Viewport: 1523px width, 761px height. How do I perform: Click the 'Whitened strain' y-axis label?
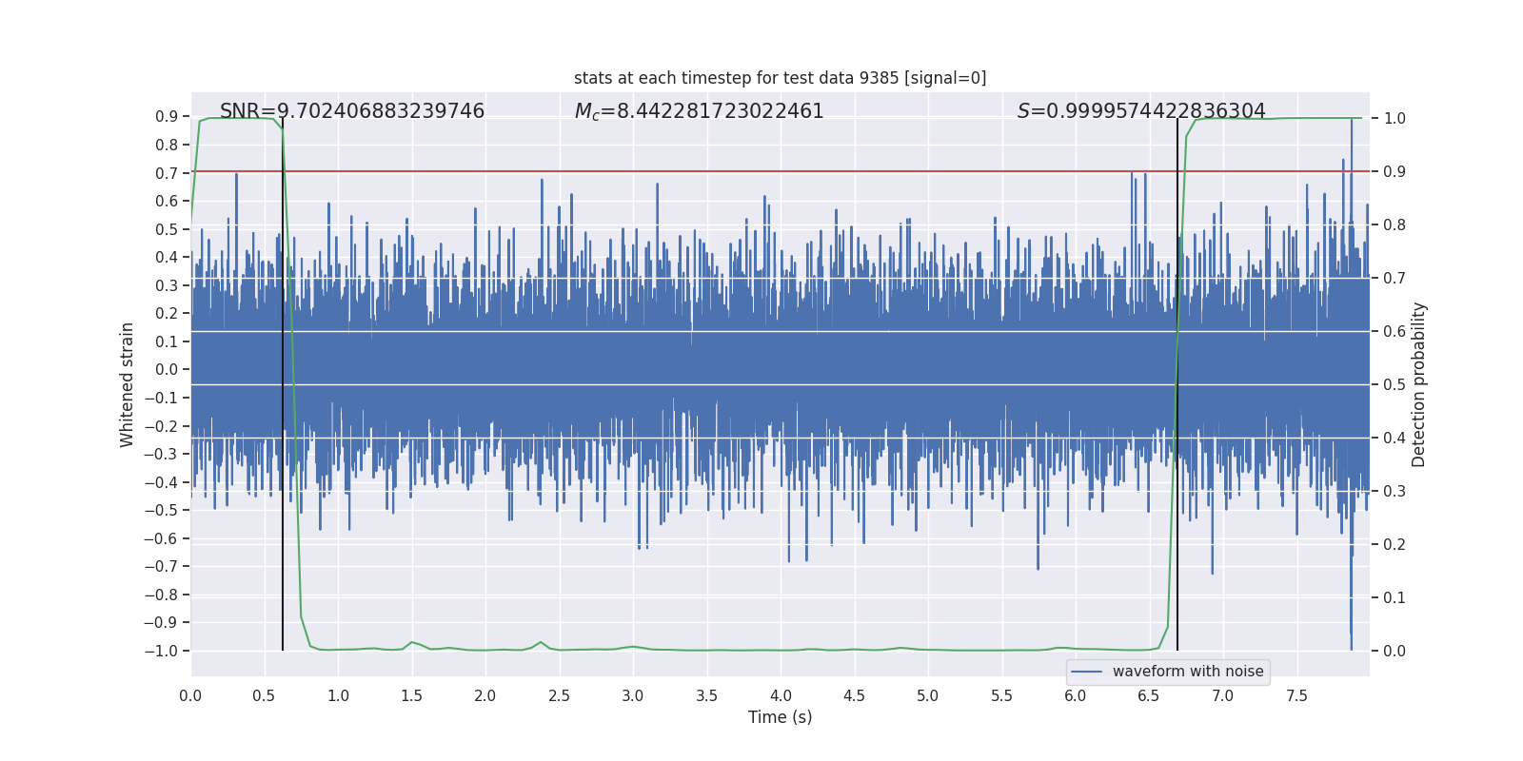tap(128, 384)
